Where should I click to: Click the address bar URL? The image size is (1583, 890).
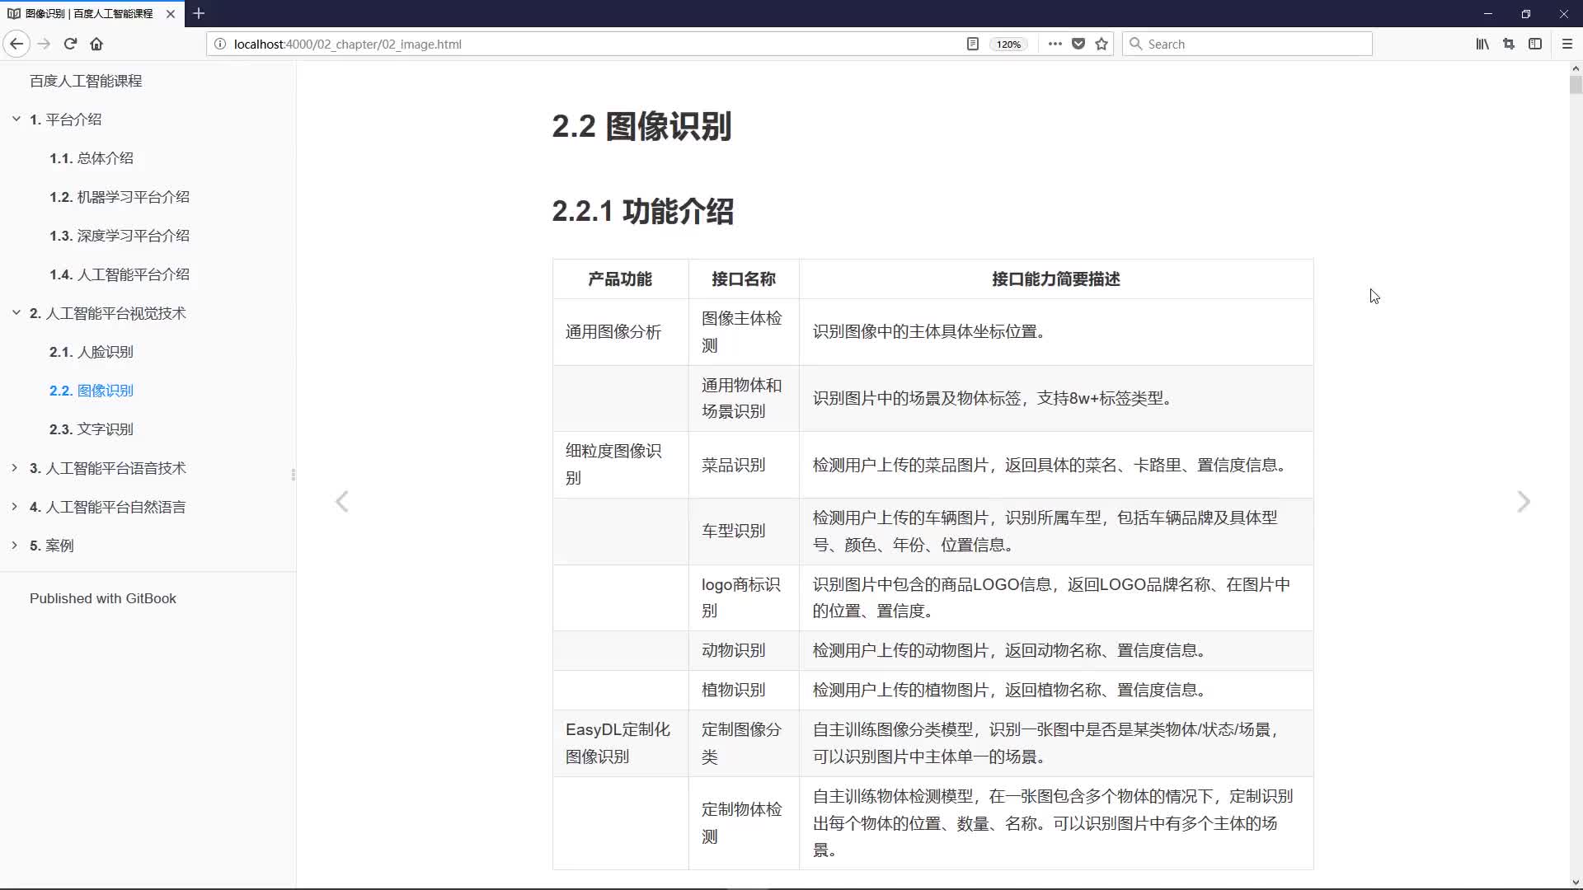[x=347, y=44]
